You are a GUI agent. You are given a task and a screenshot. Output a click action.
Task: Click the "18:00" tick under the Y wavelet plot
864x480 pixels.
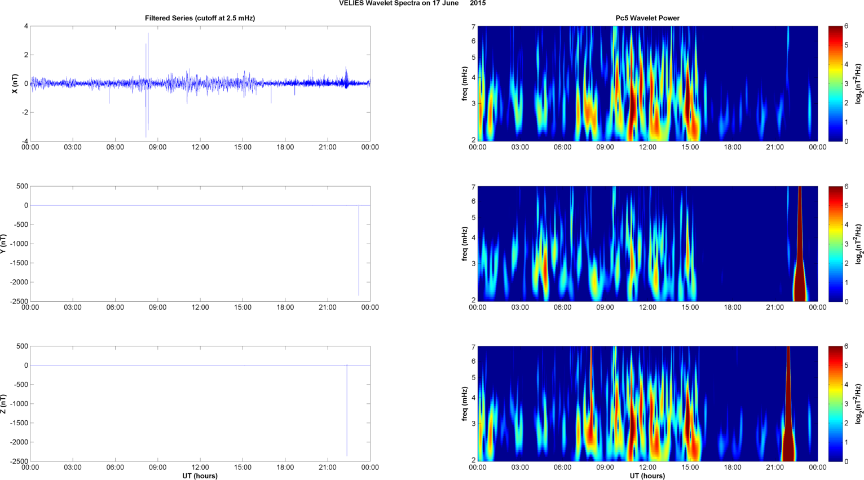tap(733, 307)
